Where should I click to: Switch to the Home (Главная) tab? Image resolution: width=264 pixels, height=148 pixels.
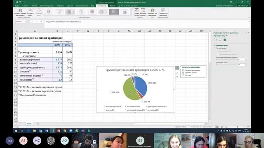pyautogui.click(x=25, y=6)
